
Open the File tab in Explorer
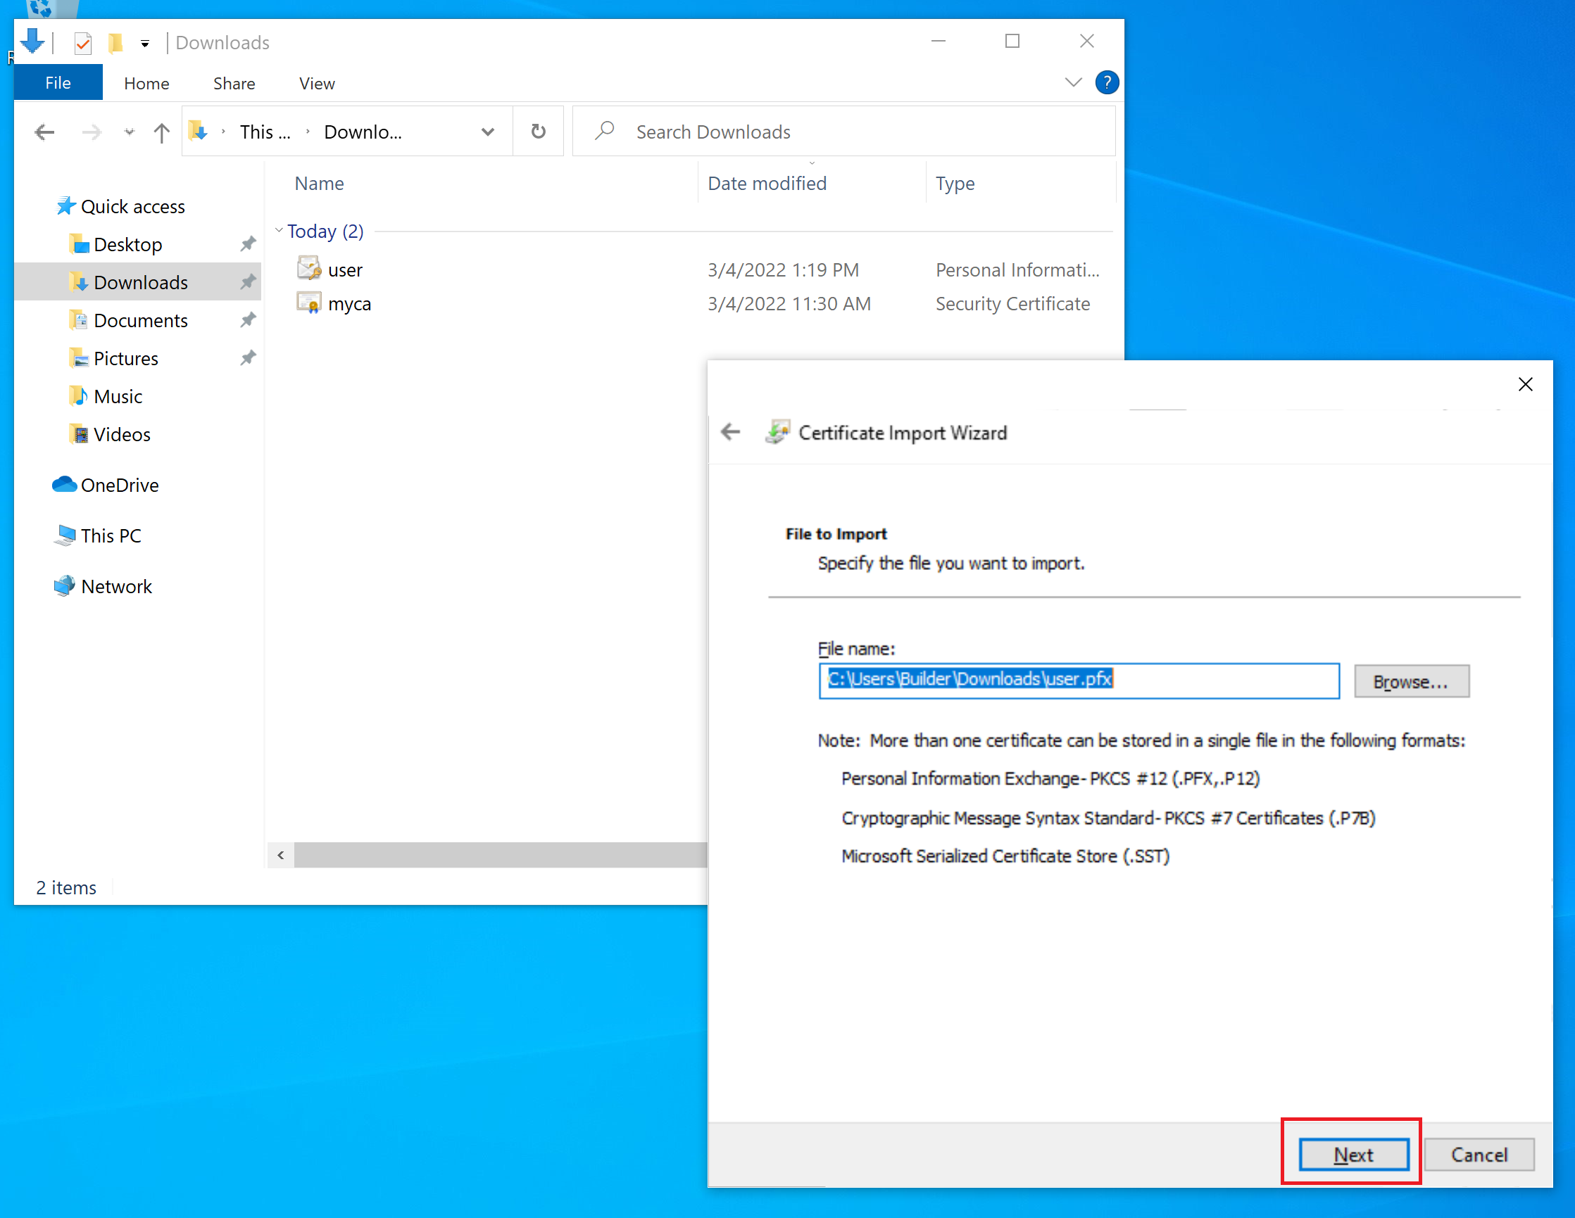coord(58,83)
